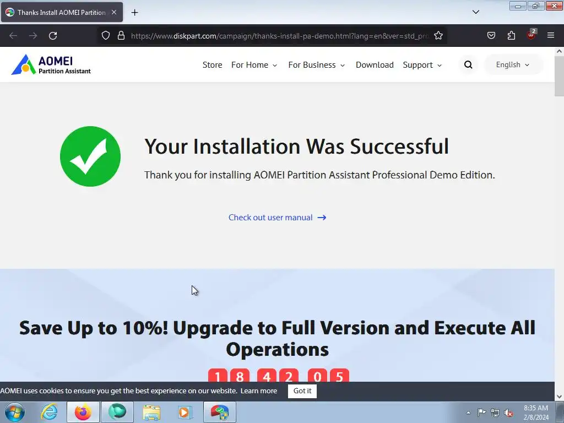Open network tray icon
The height and width of the screenshot is (423, 564).
pyautogui.click(x=495, y=413)
